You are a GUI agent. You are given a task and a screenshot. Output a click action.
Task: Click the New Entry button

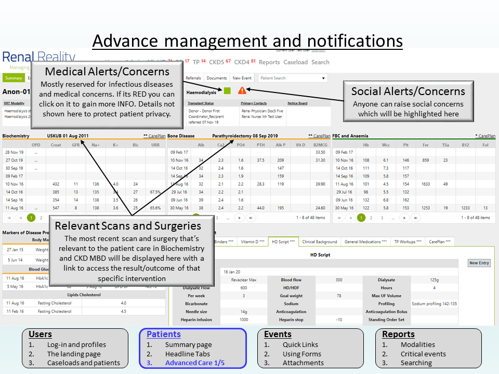pos(479,263)
